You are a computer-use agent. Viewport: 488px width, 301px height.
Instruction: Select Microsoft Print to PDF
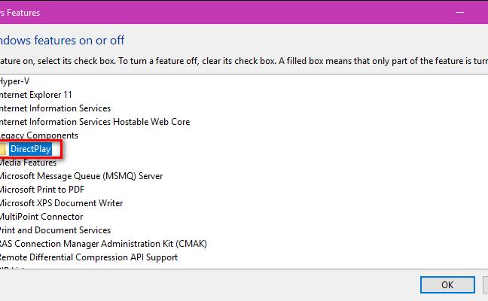[42, 190]
